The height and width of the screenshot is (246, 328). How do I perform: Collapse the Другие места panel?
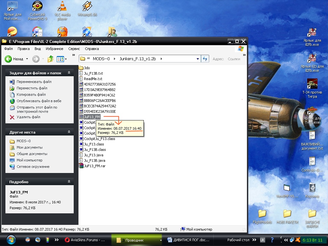(69, 132)
